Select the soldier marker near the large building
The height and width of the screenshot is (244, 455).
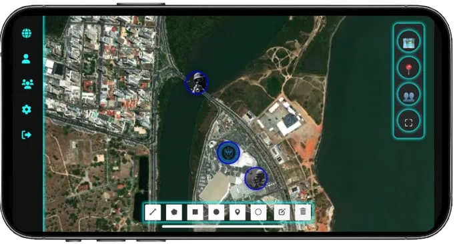256,179
